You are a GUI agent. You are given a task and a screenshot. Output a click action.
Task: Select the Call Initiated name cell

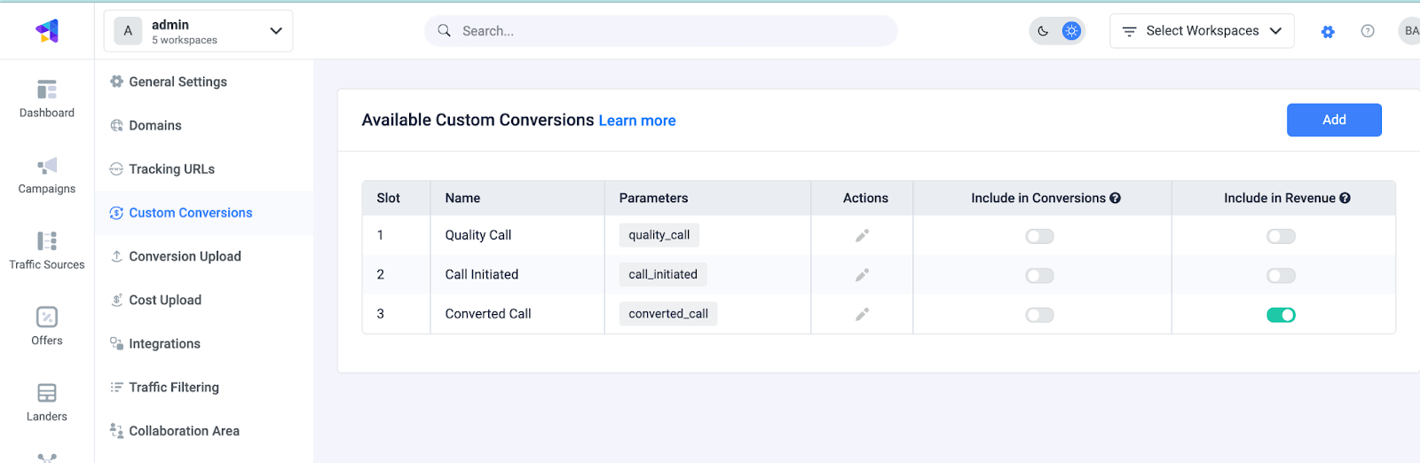click(517, 274)
